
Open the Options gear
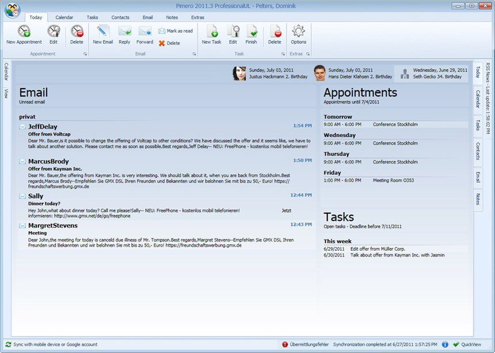pos(298,31)
